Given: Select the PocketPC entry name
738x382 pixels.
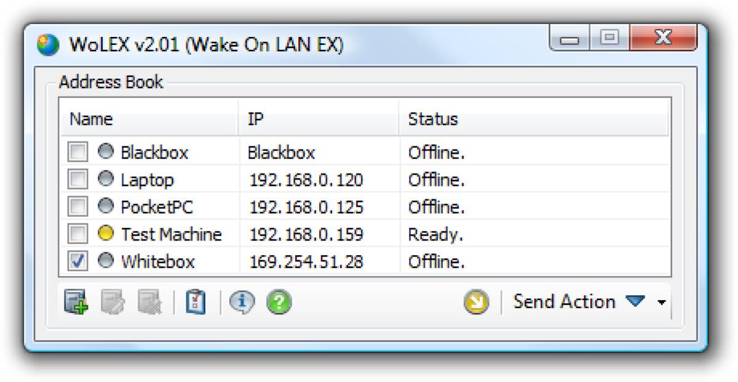Looking at the screenshot, I should 157,207.
